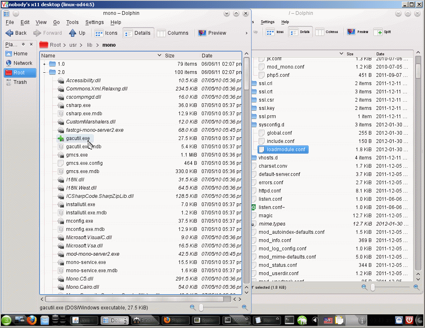Zoom in icon in mono status bar
The height and width of the screenshot is (328, 425).
click(245, 307)
